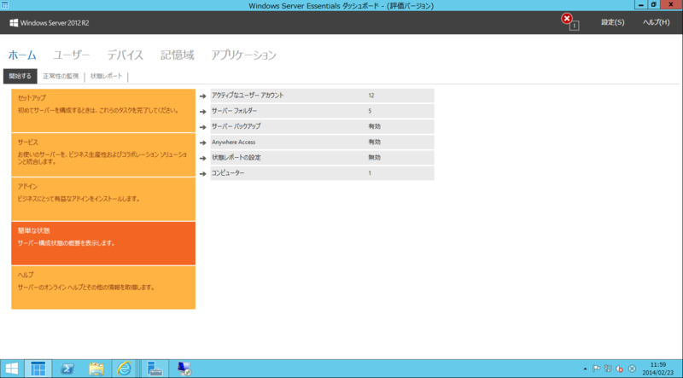Click the circled X tray icon
683x378 pixels.
(x=632, y=369)
